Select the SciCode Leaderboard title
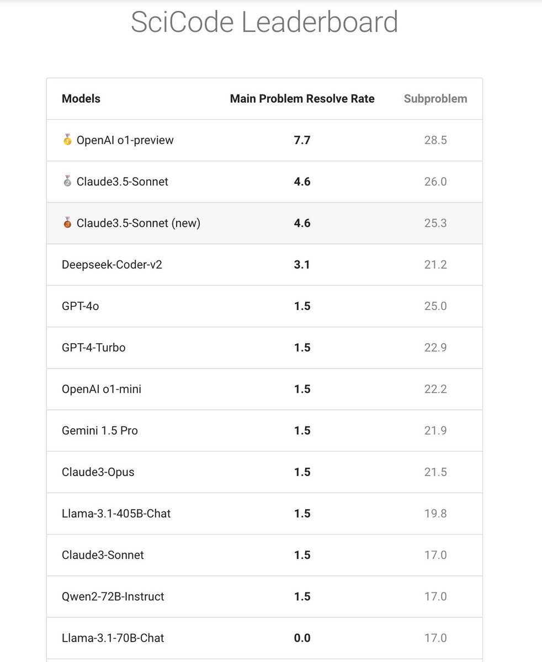The height and width of the screenshot is (662, 542). coord(264,23)
